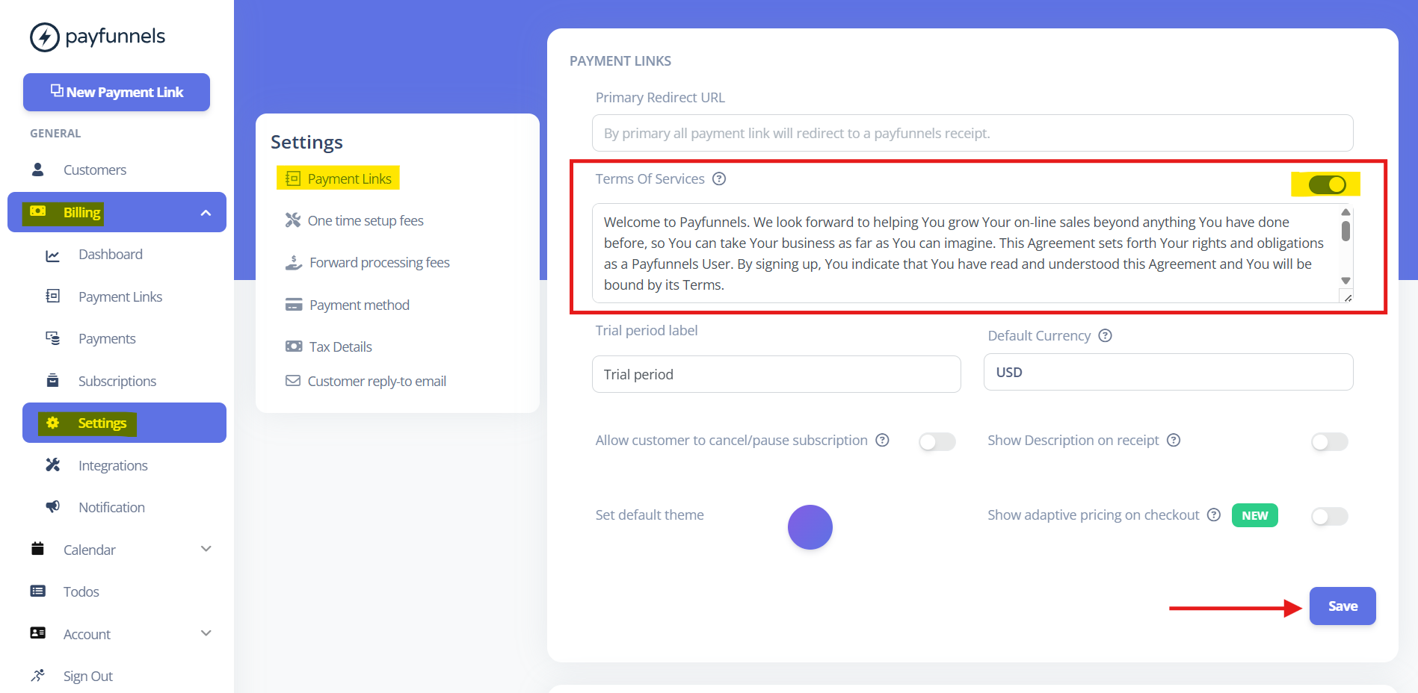Click the Calendar icon in sidebar
The image size is (1418, 693).
[x=37, y=549]
